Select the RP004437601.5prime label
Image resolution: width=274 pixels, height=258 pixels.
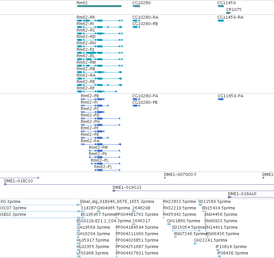click(x=137, y=253)
